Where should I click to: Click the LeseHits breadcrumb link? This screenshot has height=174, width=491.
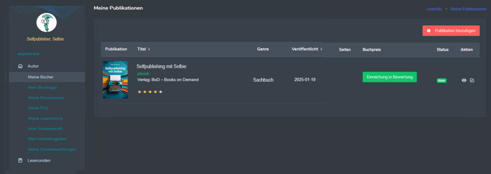pyautogui.click(x=434, y=9)
